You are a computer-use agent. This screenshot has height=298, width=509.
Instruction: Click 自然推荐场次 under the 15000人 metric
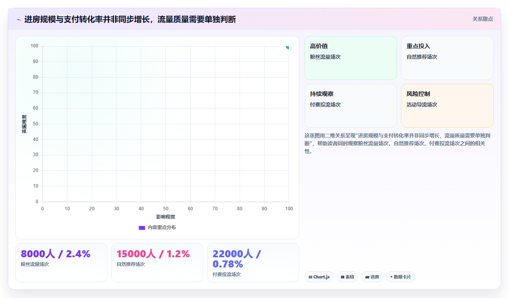(131, 264)
